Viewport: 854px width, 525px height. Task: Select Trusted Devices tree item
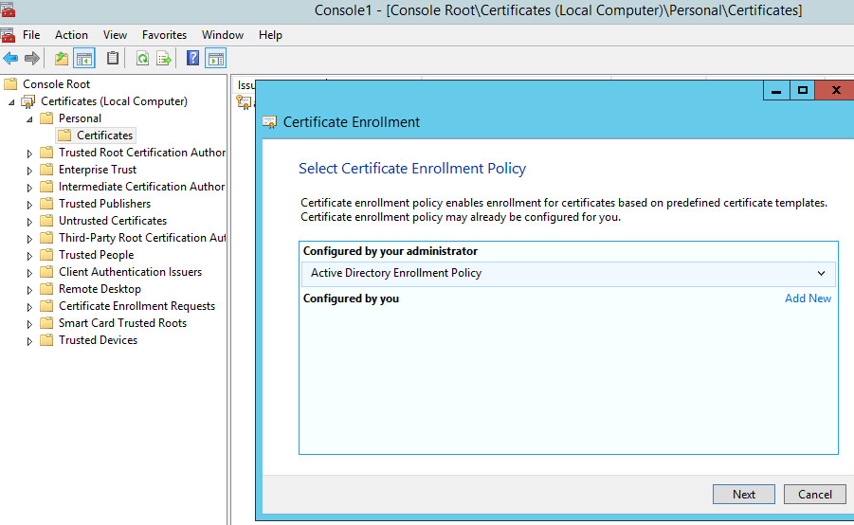click(98, 340)
